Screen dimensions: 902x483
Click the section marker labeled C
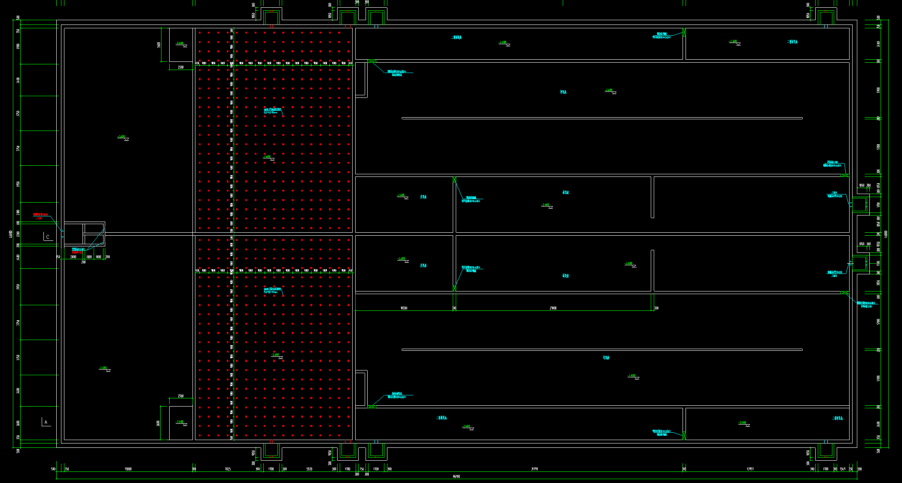[x=48, y=237]
